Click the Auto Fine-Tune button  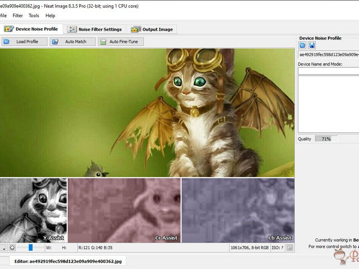[x=121, y=42]
